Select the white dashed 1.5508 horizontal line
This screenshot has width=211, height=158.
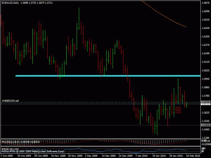point(101,125)
